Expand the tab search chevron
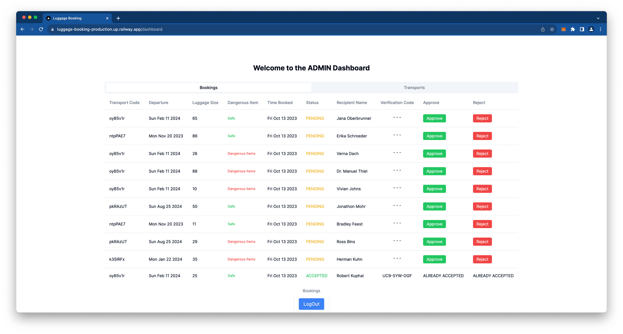This screenshot has height=334, width=623. point(598,18)
